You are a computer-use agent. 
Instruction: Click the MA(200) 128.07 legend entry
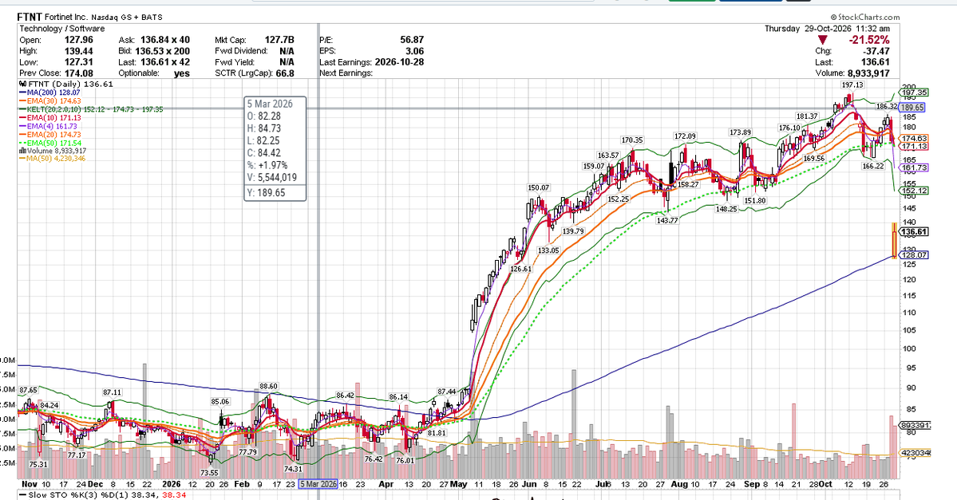pyautogui.click(x=50, y=93)
